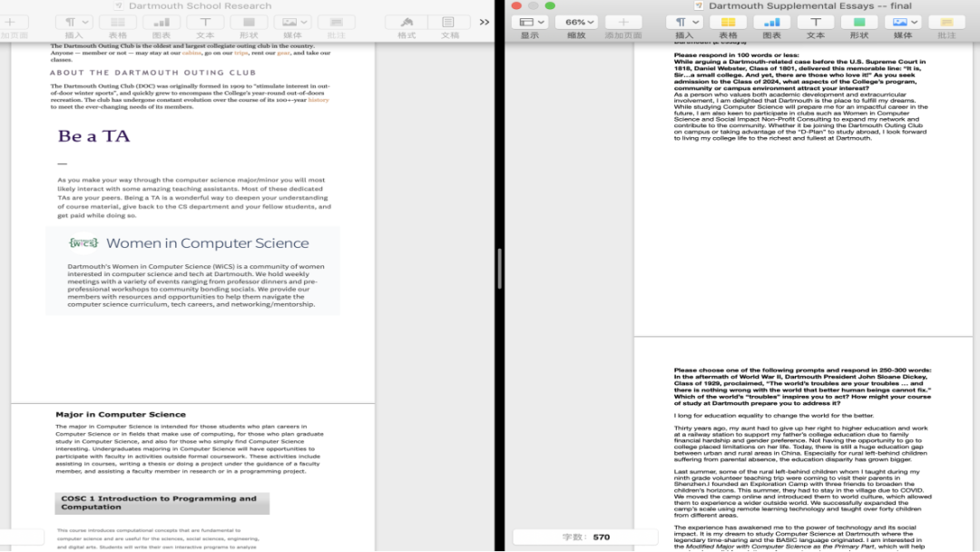Viewport: 980px width, 552px height.
Task: Follow the "history" link in the Outing Club paragraph
Action: tap(318, 100)
